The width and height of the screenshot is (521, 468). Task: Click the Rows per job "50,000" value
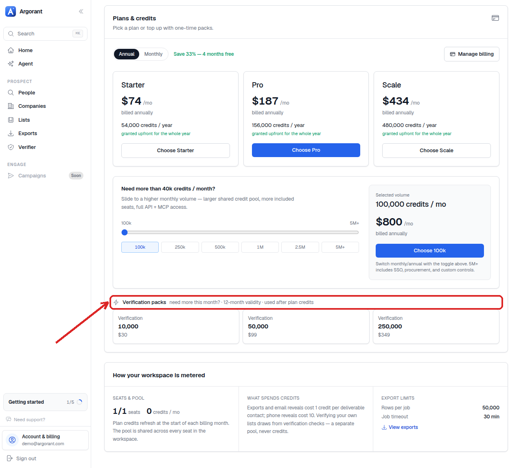[x=491, y=408]
